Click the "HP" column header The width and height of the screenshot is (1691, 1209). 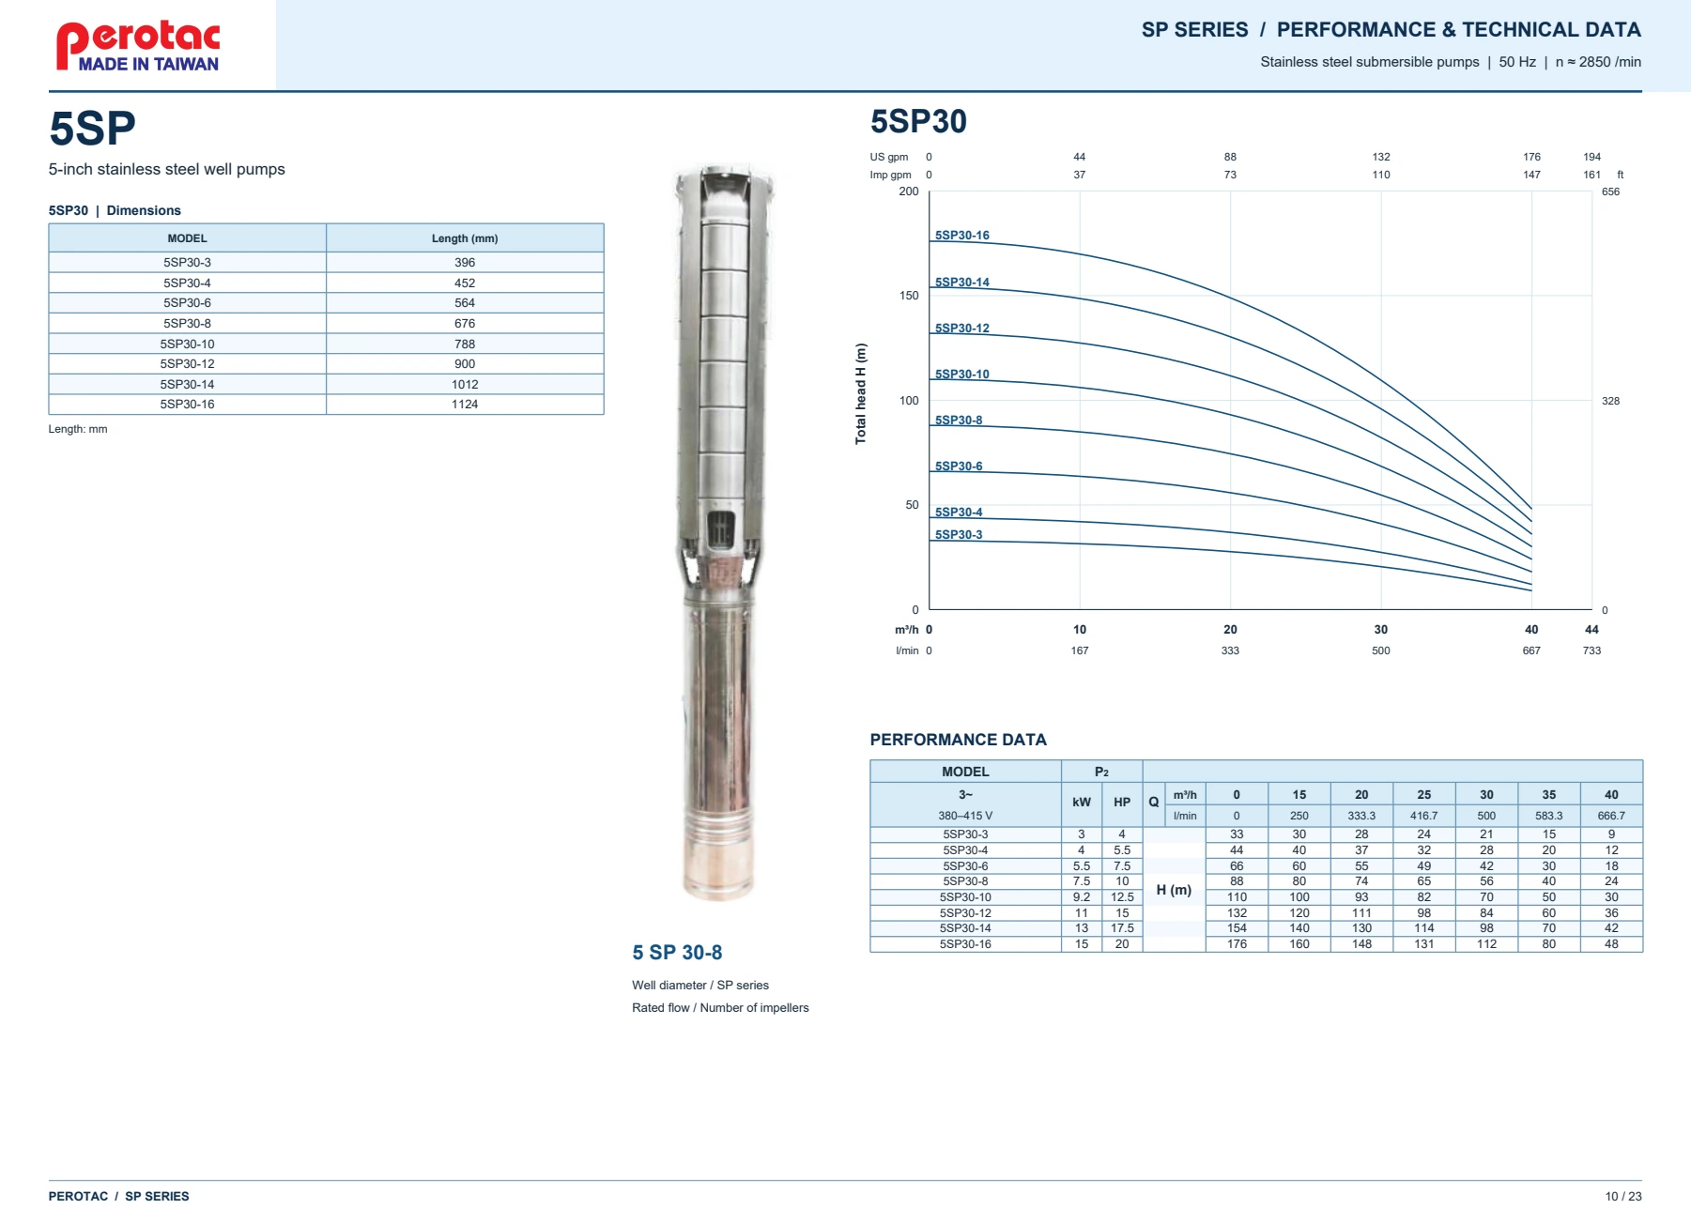(1122, 803)
